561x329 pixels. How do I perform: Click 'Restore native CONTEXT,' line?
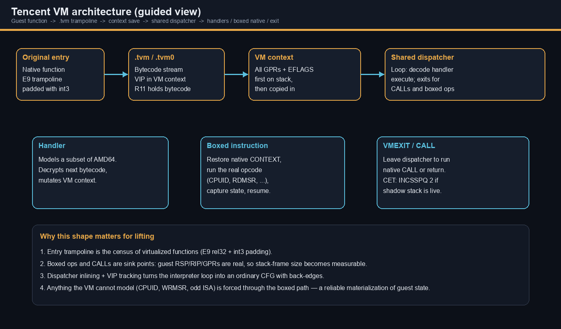click(244, 159)
